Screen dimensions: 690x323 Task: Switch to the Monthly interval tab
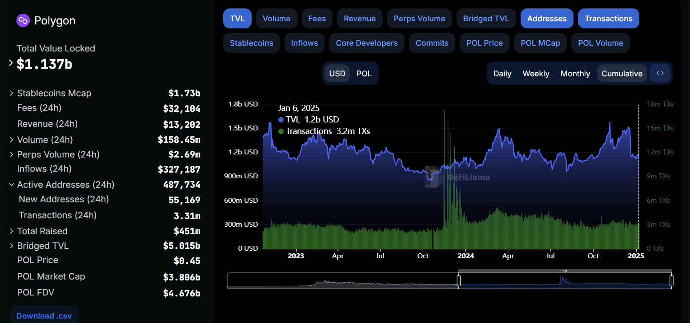tap(575, 74)
